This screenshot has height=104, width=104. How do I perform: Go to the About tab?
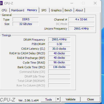(79, 10)
